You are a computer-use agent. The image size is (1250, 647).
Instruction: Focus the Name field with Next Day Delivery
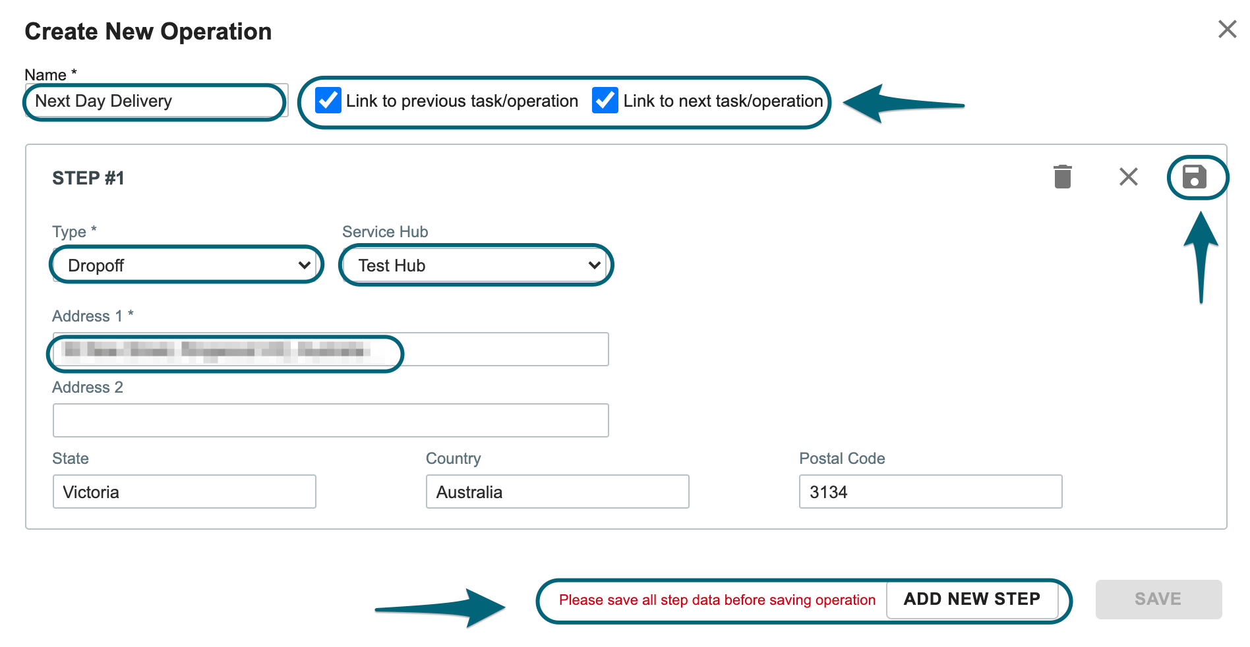[x=156, y=101]
